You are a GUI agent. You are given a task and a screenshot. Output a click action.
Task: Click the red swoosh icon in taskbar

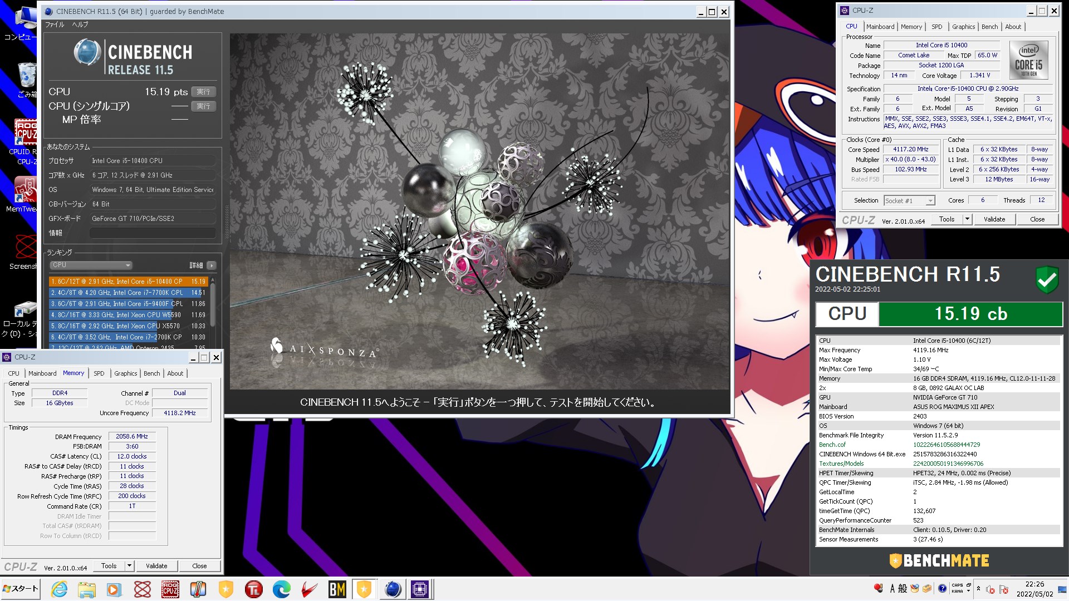pyautogui.click(x=309, y=589)
